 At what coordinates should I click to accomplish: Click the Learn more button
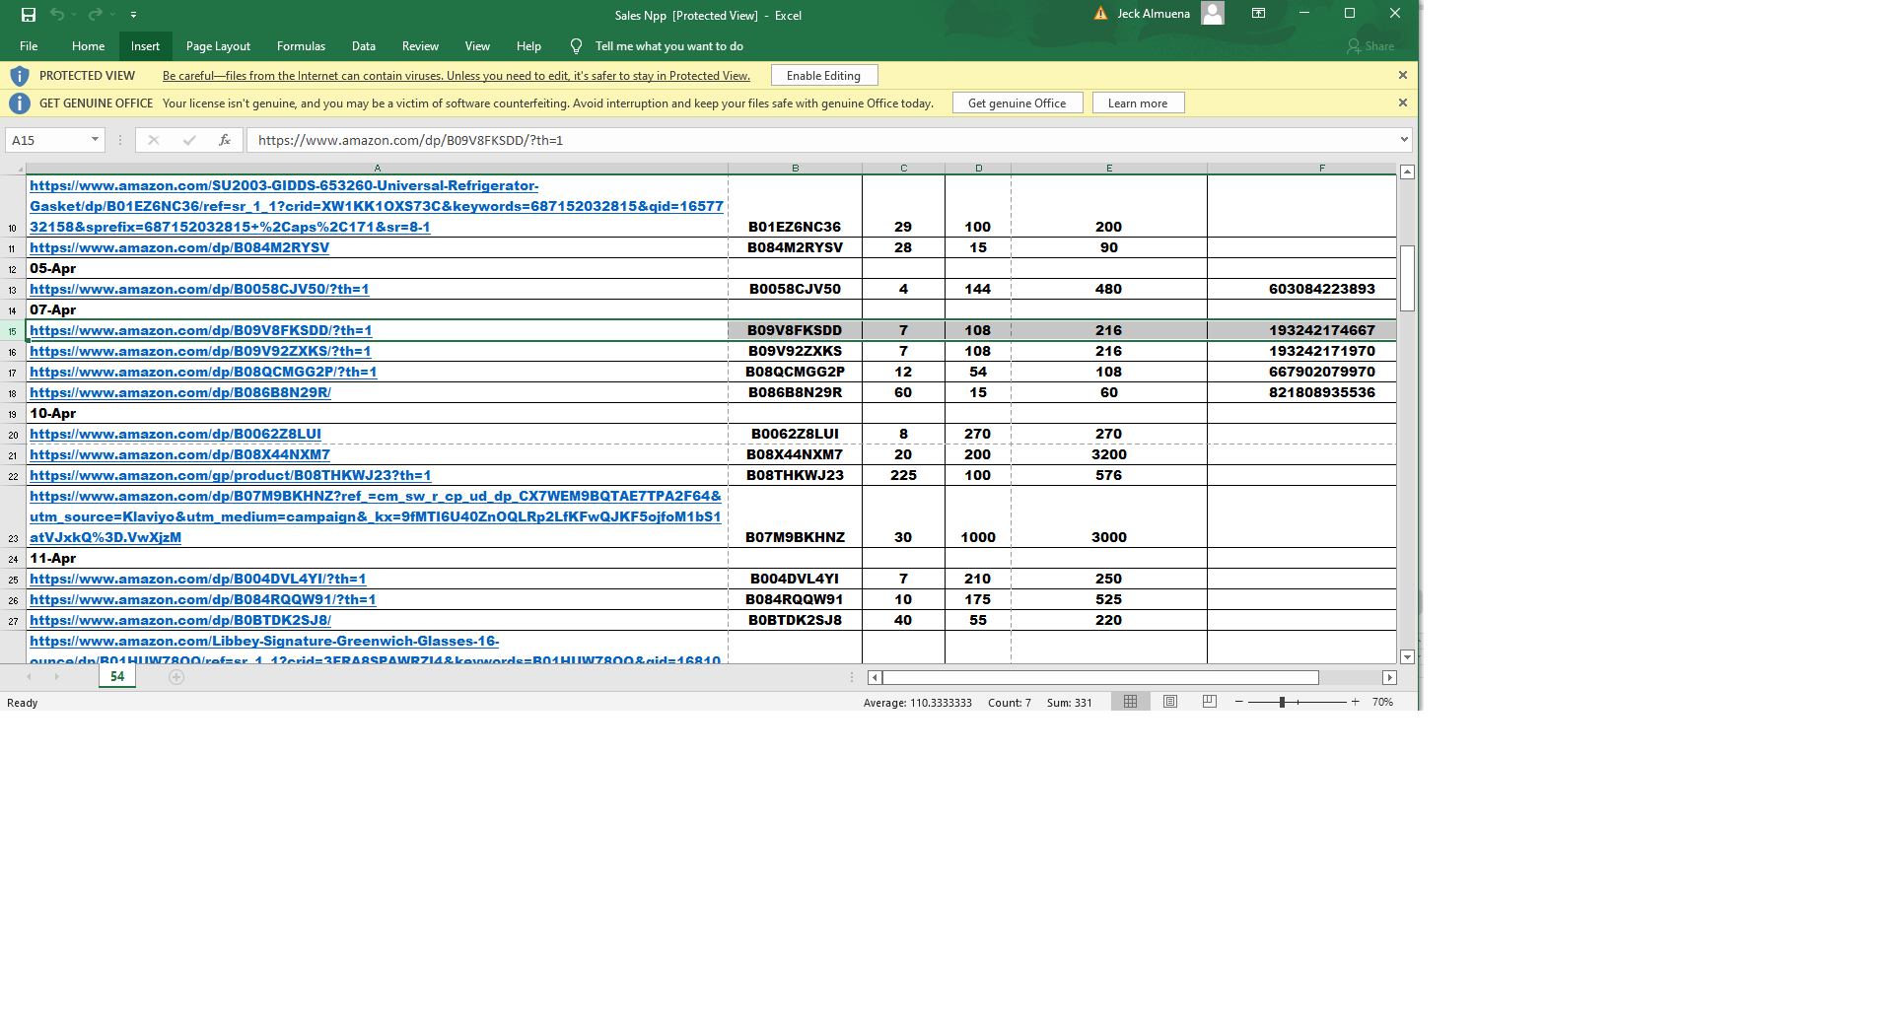tap(1137, 103)
